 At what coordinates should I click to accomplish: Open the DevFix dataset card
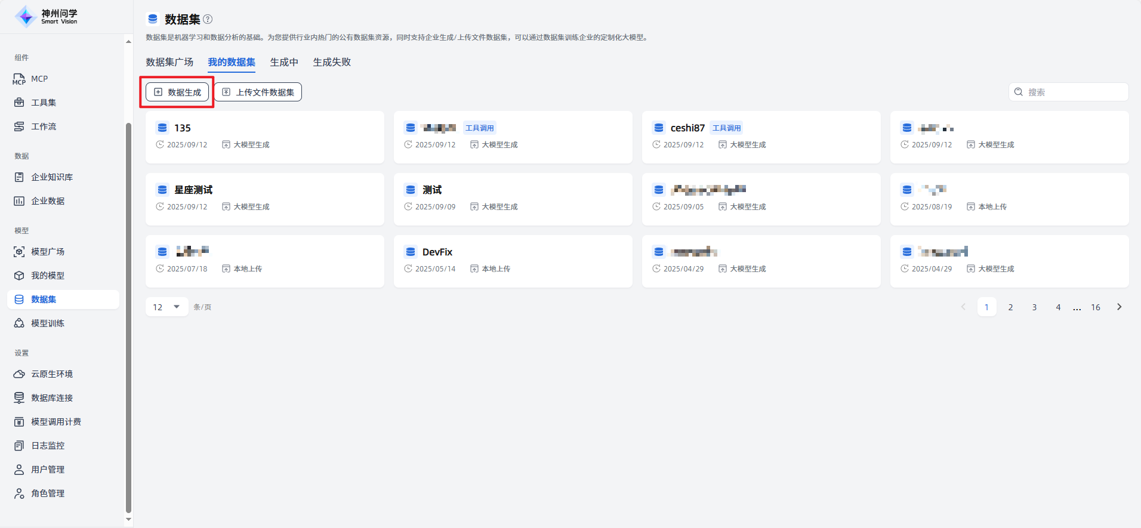pos(513,261)
